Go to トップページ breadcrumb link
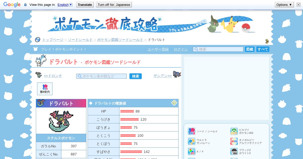The width and height of the screenshot is (303, 159). (x=53, y=40)
